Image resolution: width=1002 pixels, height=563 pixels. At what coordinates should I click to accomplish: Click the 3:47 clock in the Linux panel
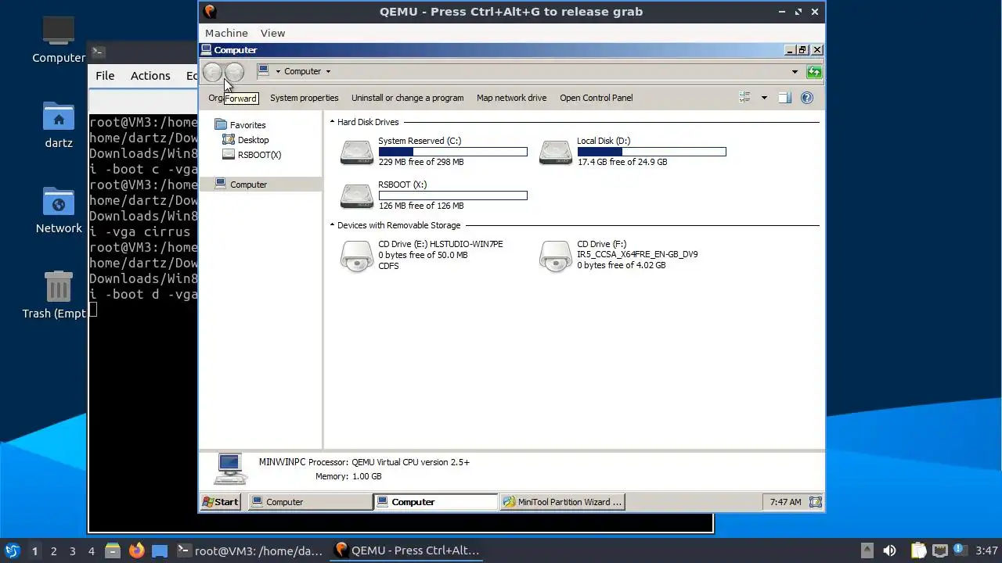tap(987, 550)
